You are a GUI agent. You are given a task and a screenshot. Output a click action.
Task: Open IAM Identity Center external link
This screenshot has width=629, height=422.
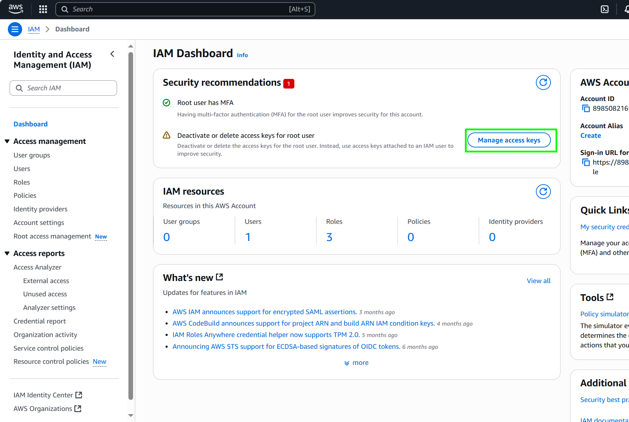48,395
